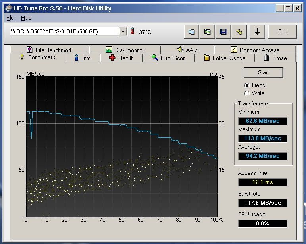The width and height of the screenshot is (306, 244).
Task: Click the HD Tune title bar app icon
Action: 8,8
